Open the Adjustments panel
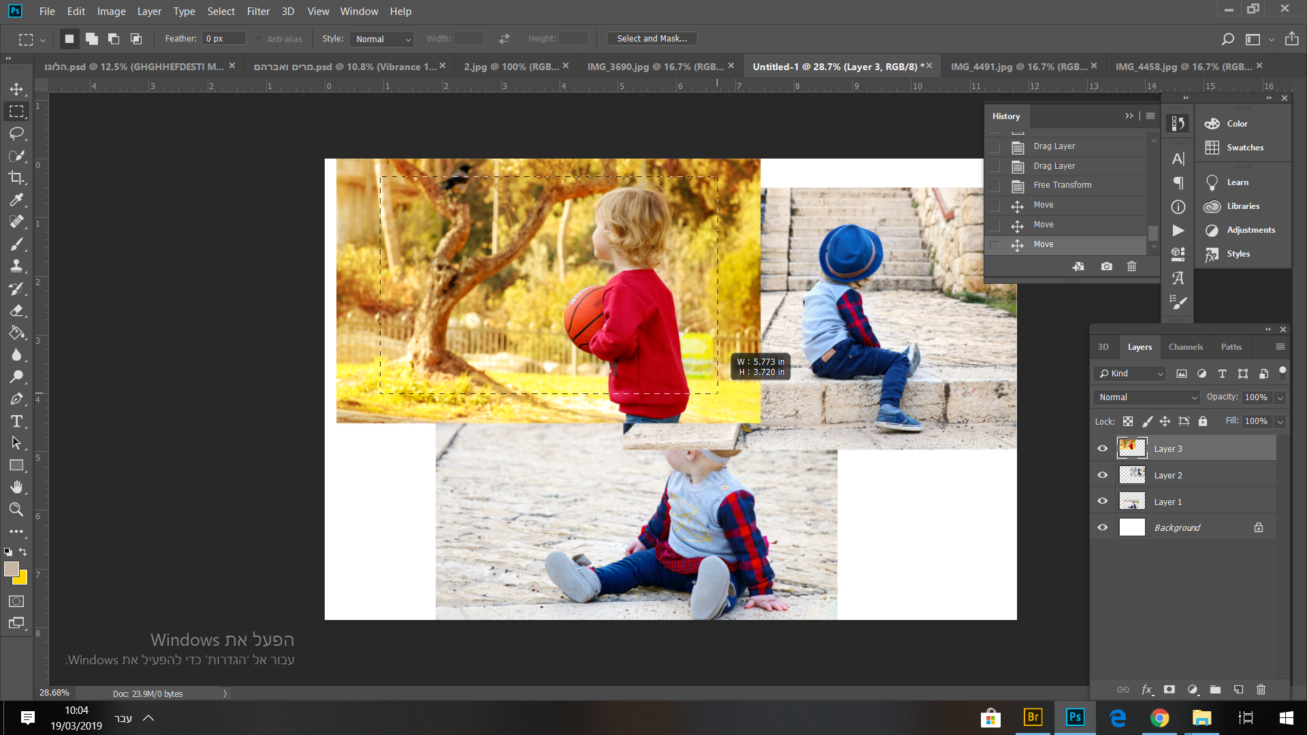 point(1250,230)
